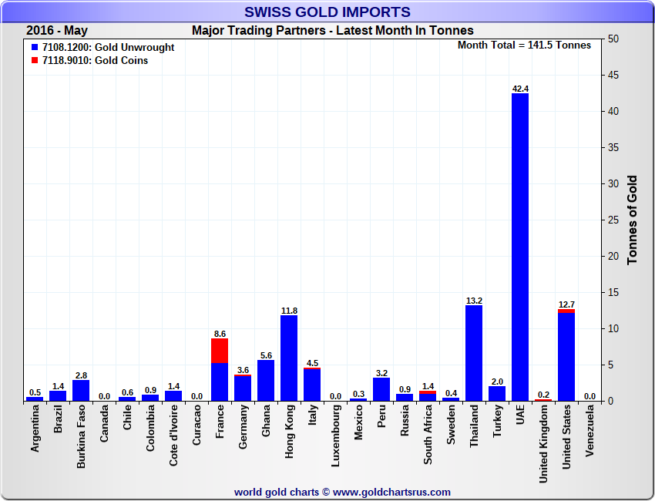Click the Hong Kong blue bar
The width and height of the screenshot is (655, 501).
289,358
